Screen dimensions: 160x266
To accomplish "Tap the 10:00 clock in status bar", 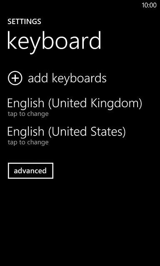I will [149, 5].
